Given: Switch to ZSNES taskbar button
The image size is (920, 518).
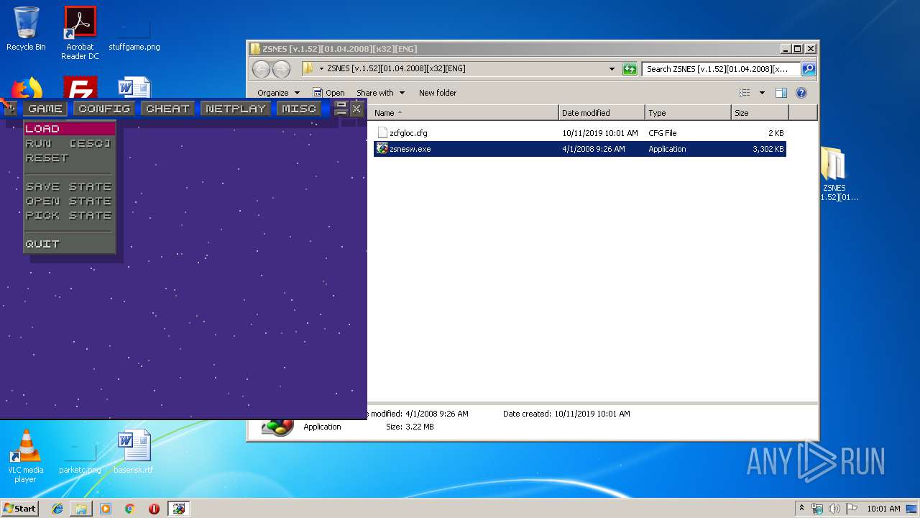Looking at the screenshot, I should coord(179,509).
